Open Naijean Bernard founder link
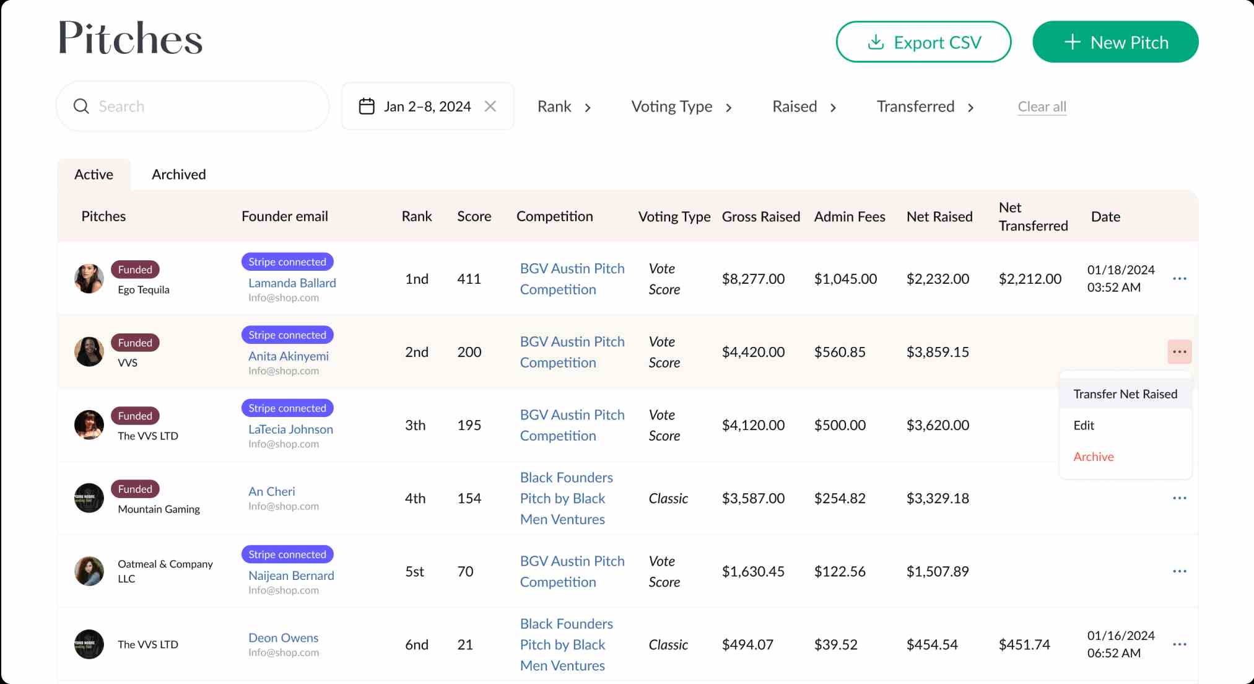Image resolution: width=1254 pixels, height=684 pixels. pyautogui.click(x=291, y=575)
